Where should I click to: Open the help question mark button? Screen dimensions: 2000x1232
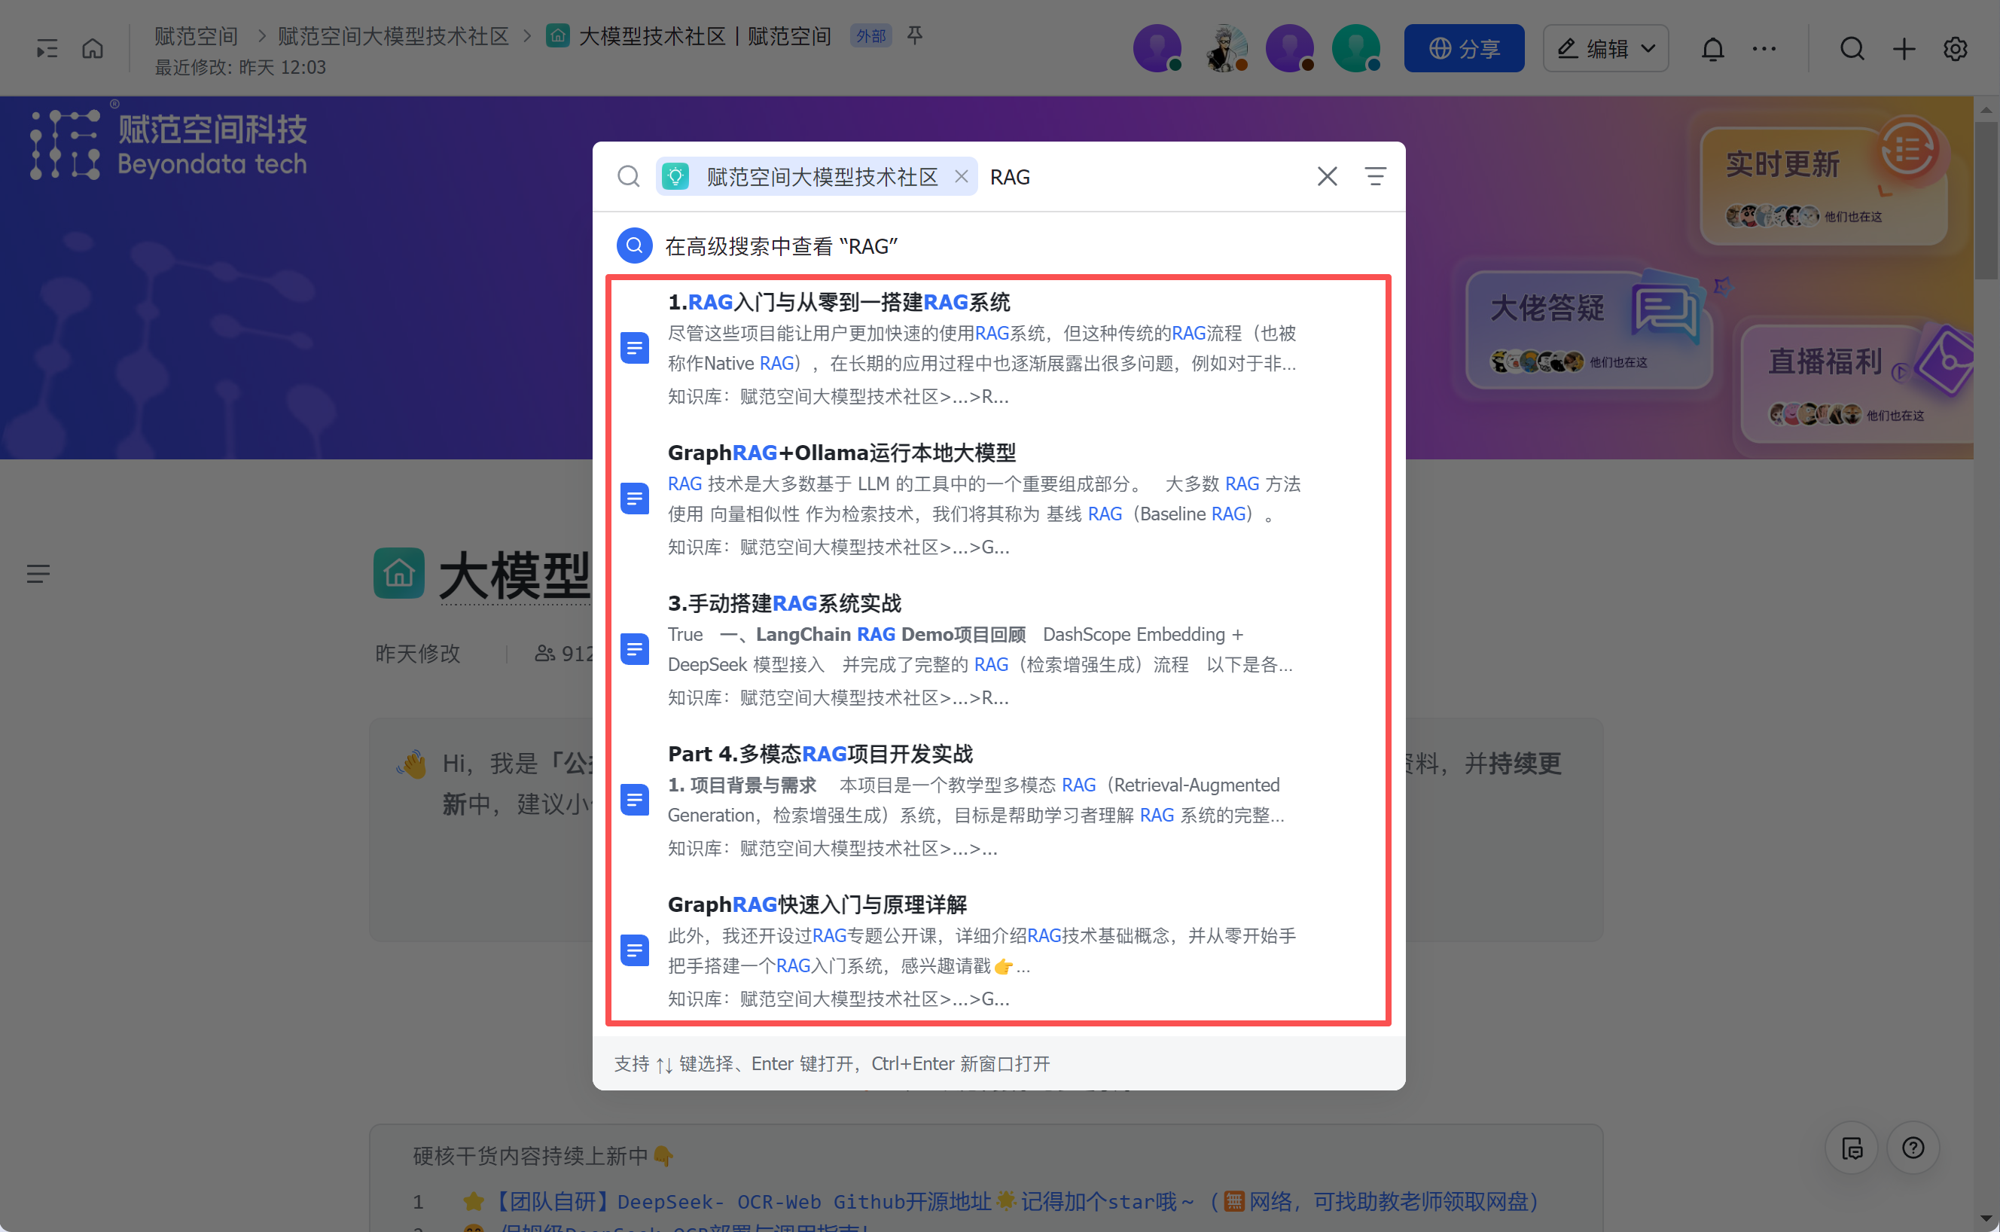[1913, 1147]
